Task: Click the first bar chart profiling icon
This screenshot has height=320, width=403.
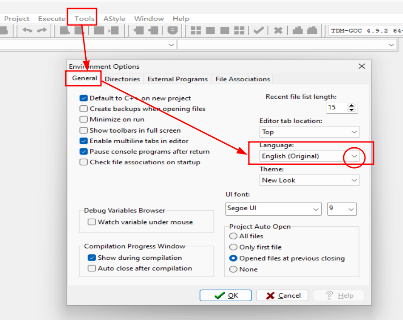Action: click(298, 30)
